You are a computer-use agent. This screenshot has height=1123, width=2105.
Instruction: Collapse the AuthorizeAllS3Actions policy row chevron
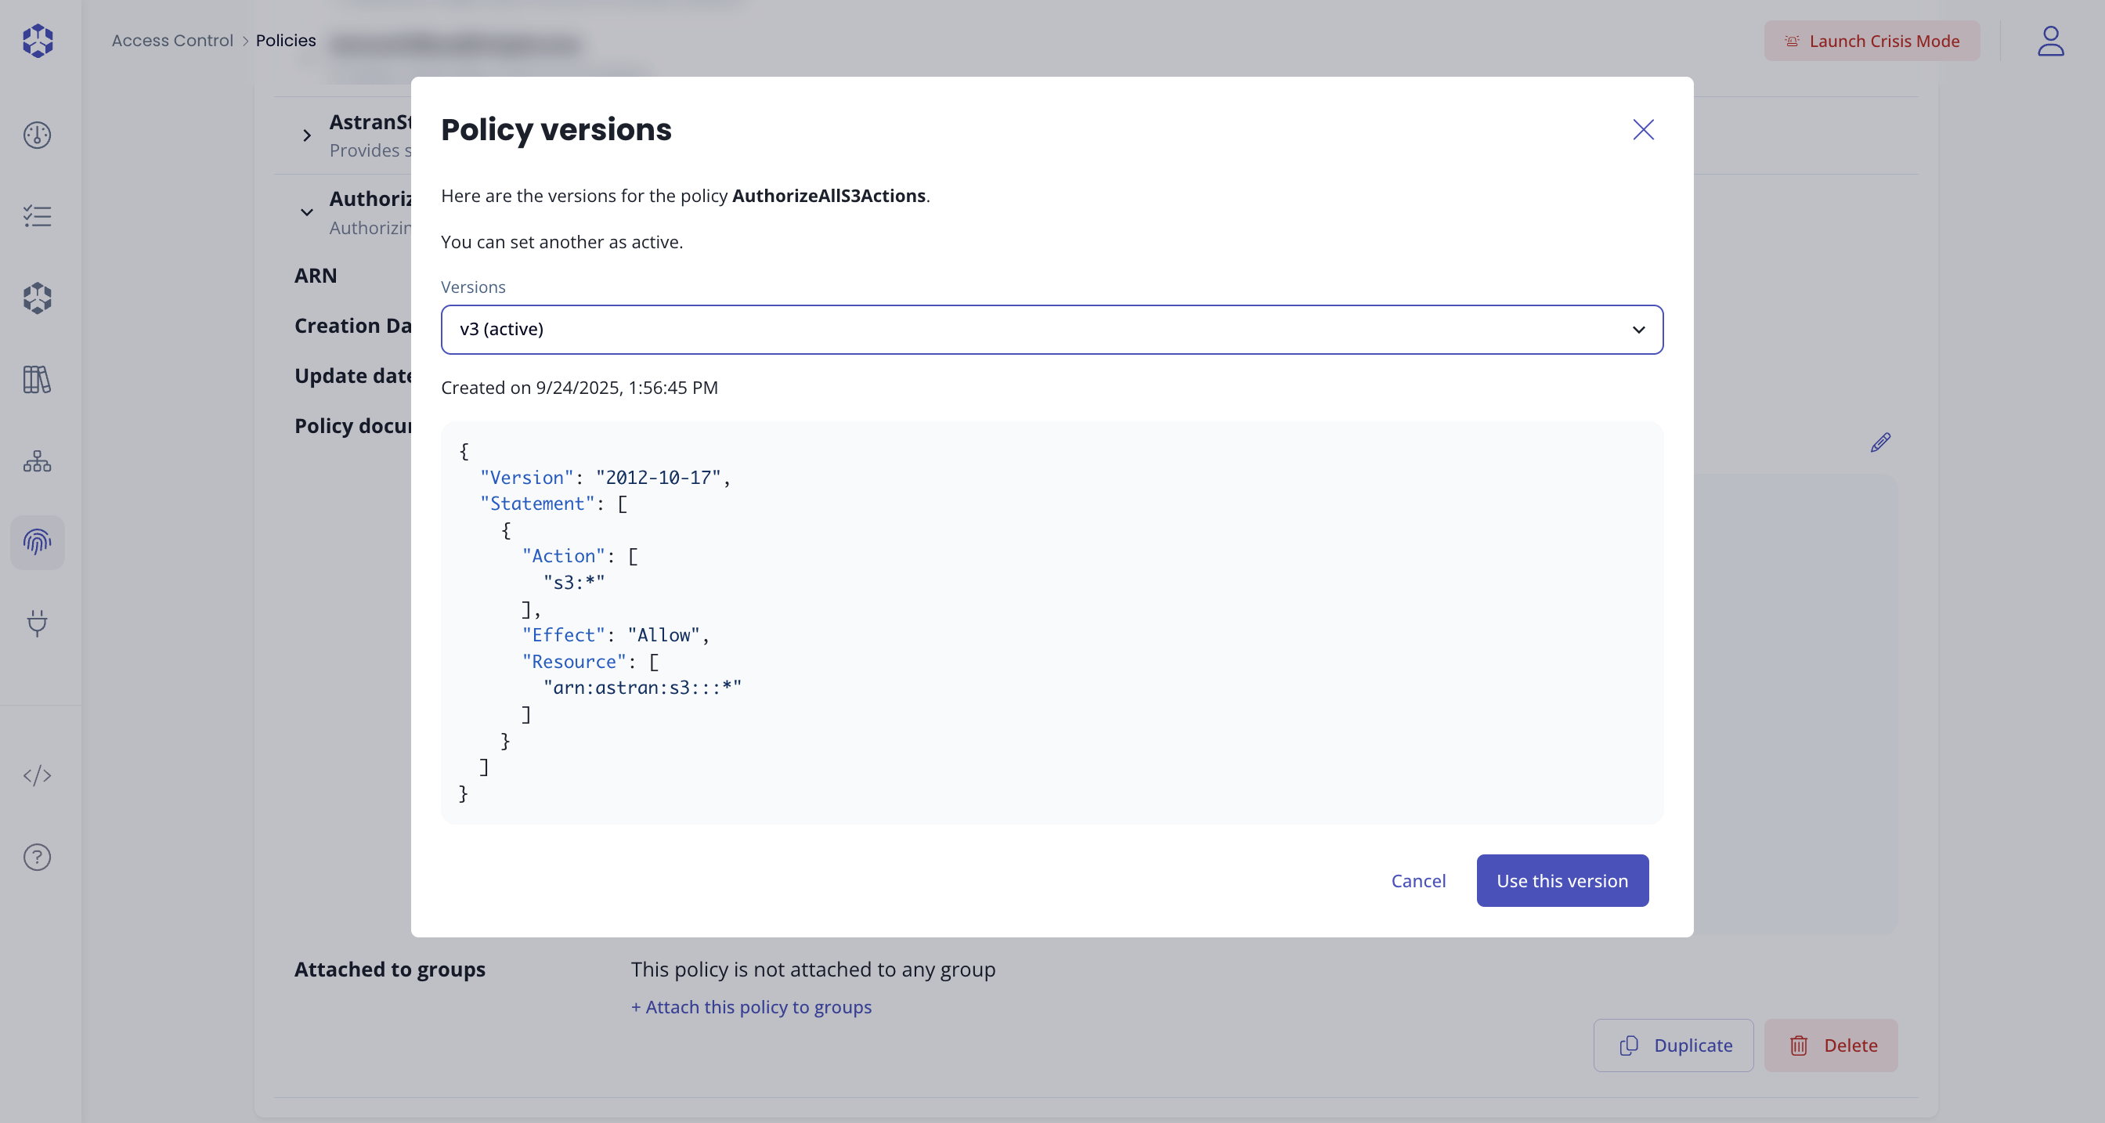coord(306,212)
